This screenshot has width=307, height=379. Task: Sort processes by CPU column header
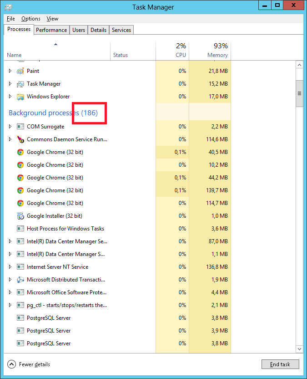coord(181,55)
